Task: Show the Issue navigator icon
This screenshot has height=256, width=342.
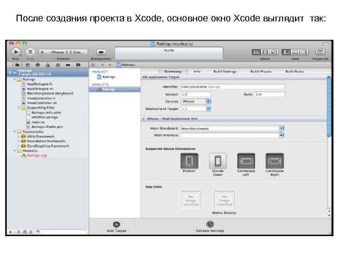Action: click(48, 65)
